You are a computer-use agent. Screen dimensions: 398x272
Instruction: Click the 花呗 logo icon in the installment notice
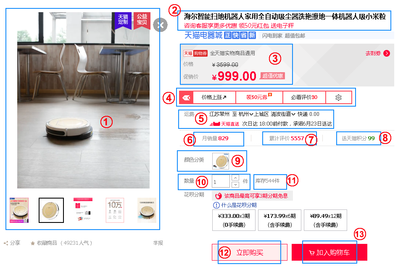tap(218, 196)
